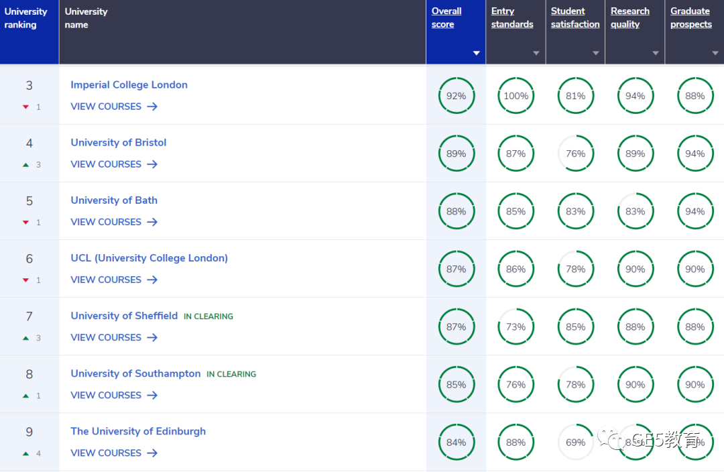Click the green up triangle under rank 4
Image resolution: width=724 pixels, height=472 pixels.
(26, 165)
